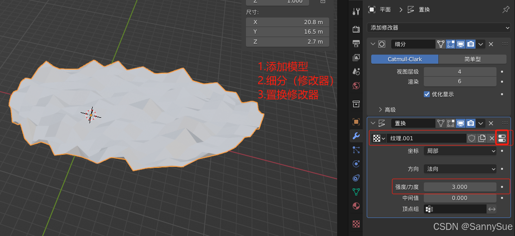Animate 强度/力度 via its dot
Viewport: 515px width, 236px height.
point(502,187)
